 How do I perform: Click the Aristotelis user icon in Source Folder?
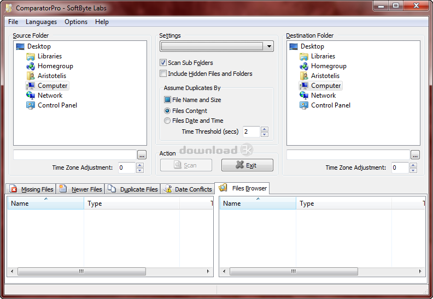pyautogui.click(x=31, y=76)
